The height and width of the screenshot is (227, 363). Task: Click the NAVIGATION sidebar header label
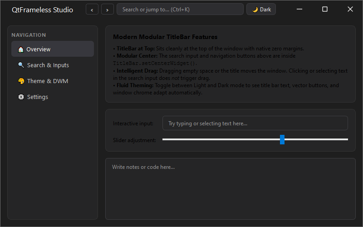point(29,35)
